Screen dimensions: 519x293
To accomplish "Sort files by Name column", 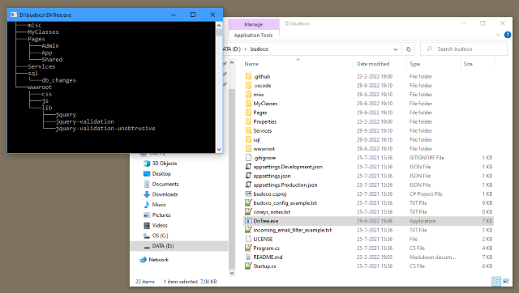I will 251,64.
